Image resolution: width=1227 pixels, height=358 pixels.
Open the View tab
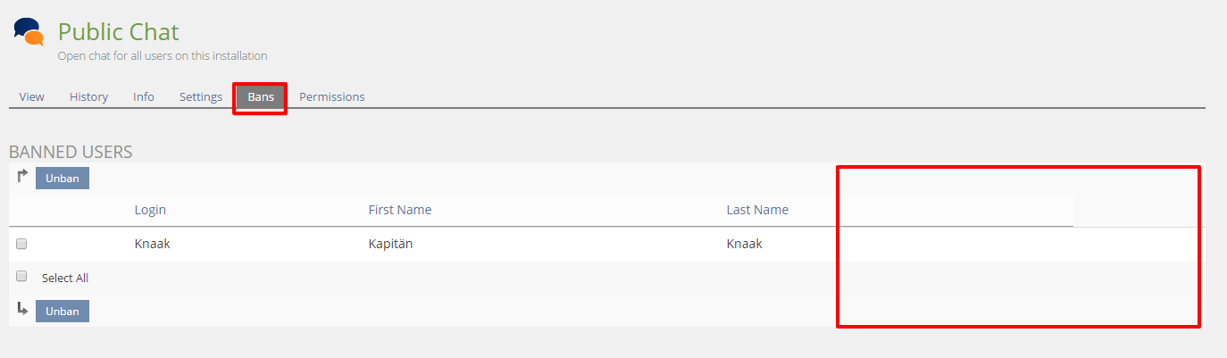[x=31, y=96]
